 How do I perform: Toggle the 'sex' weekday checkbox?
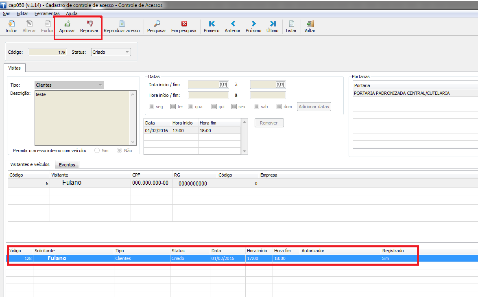click(x=234, y=107)
